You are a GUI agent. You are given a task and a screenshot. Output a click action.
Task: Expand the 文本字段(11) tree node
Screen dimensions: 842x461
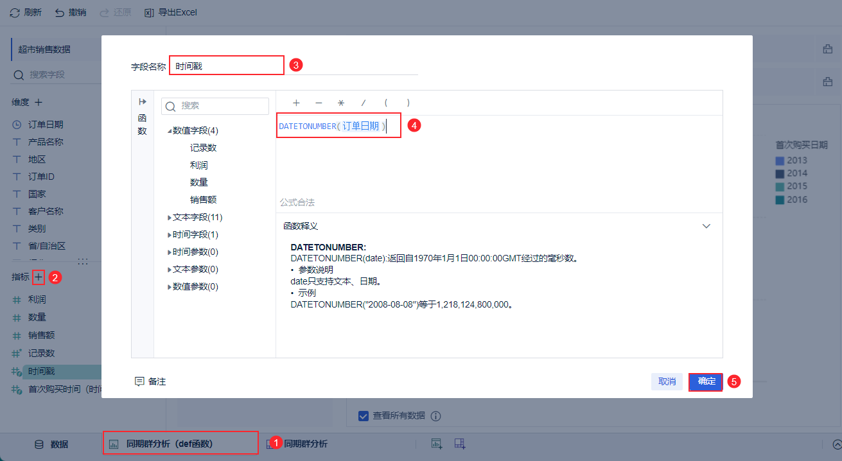click(x=170, y=218)
